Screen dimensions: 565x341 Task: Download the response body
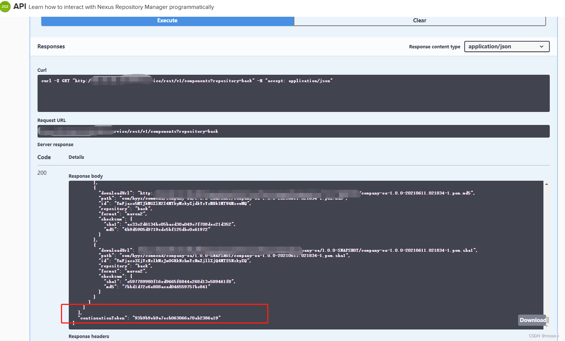pyautogui.click(x=533, y=320)
